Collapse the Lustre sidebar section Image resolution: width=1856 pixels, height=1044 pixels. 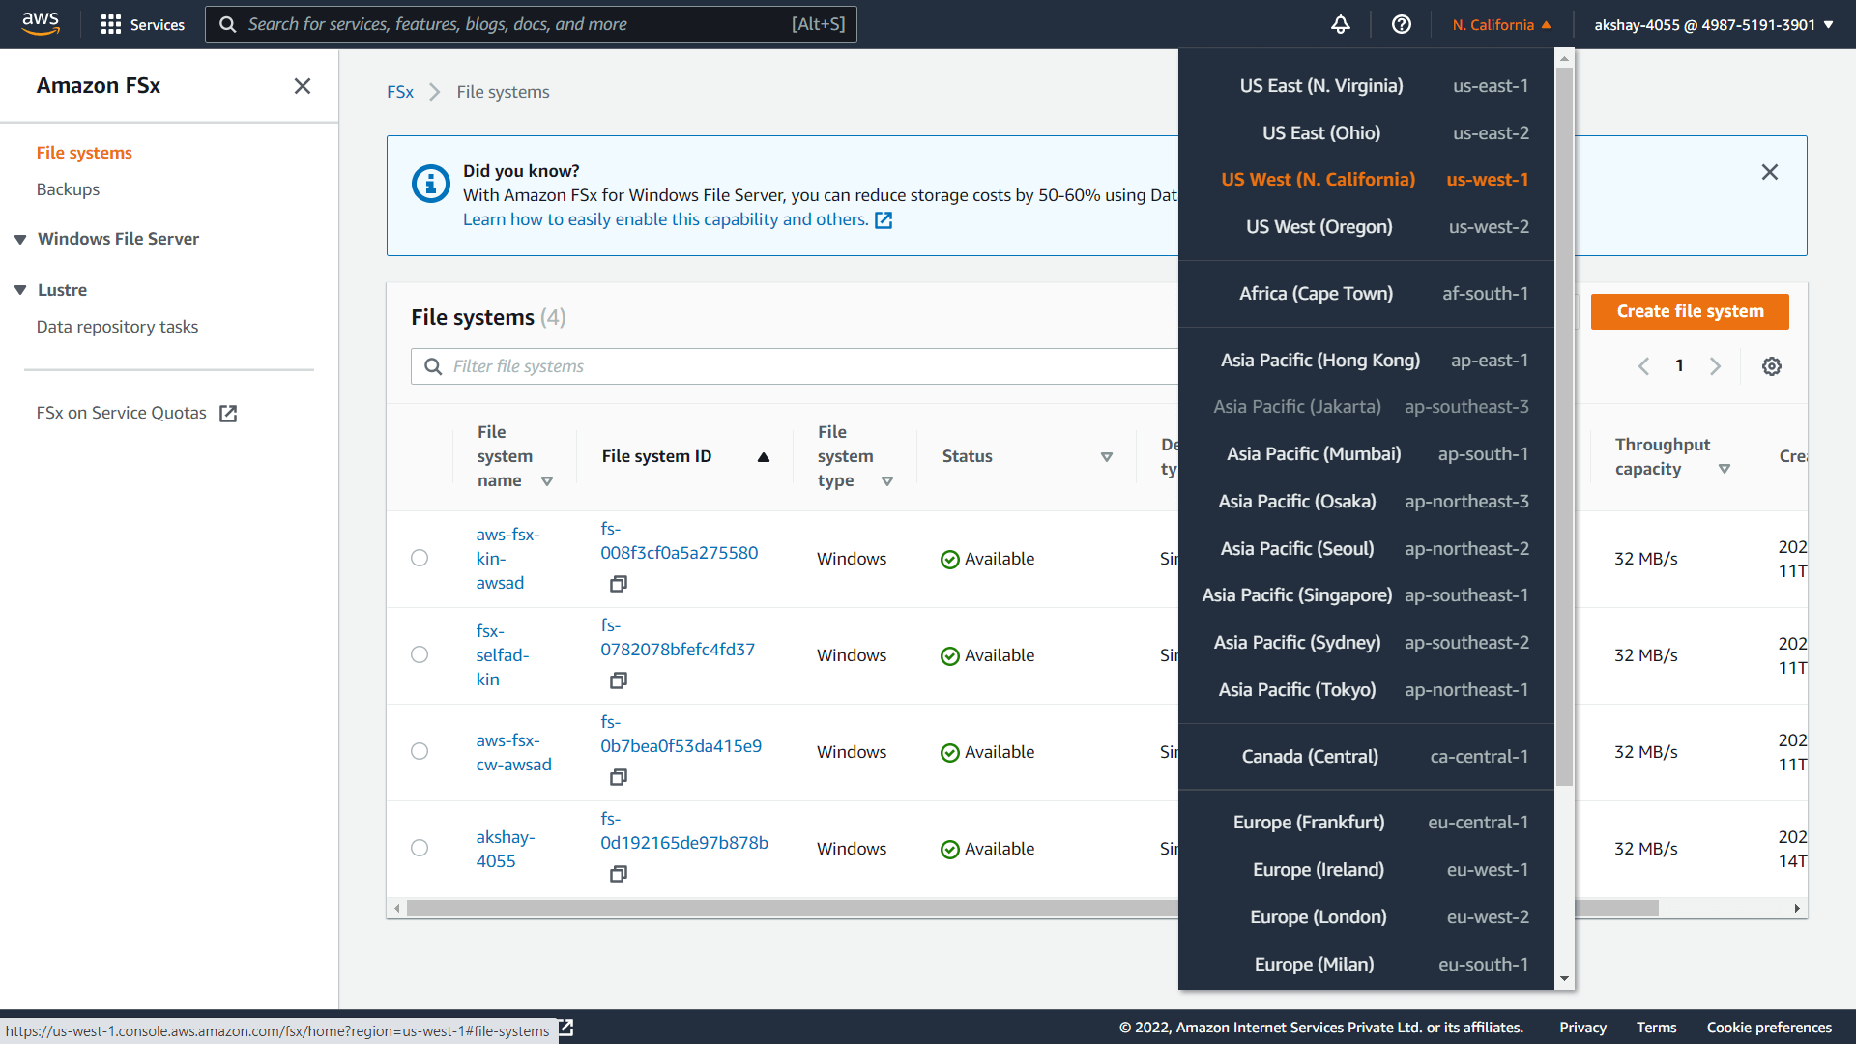20,290
